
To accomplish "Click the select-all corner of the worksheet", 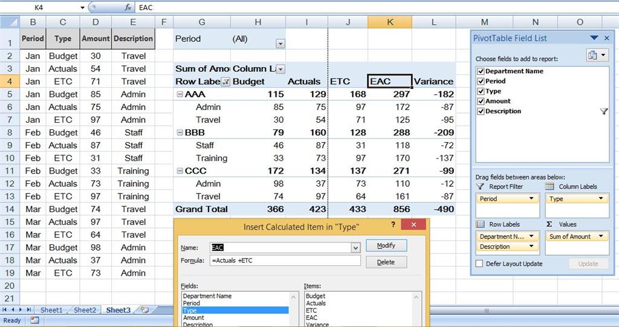I will [x=10, y=22].
